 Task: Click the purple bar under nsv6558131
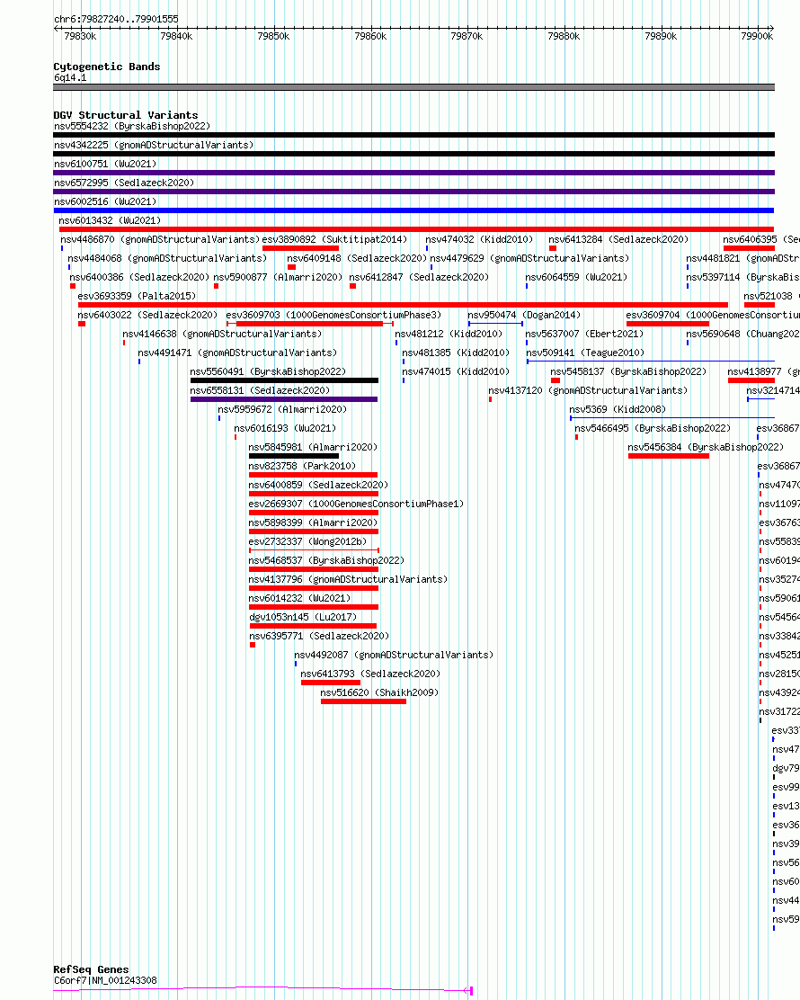[x=284, y=399]
